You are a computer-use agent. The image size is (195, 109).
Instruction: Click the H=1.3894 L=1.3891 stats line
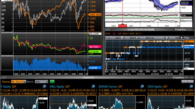click(116, 94)
